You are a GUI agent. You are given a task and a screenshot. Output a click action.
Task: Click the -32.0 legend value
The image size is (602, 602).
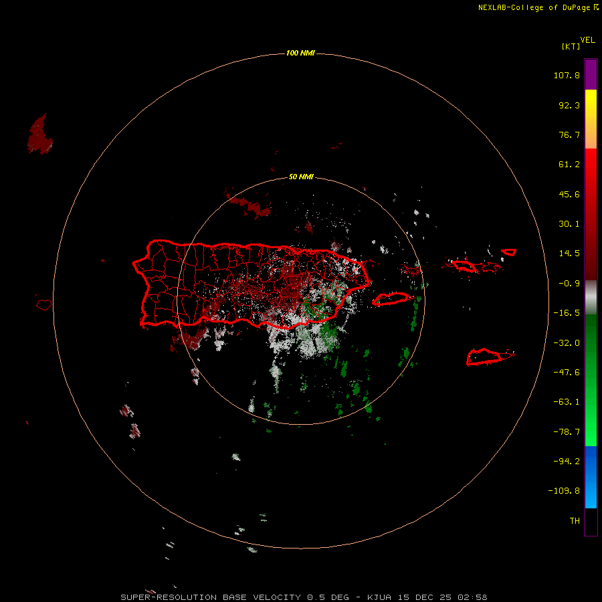click(567, 343)
